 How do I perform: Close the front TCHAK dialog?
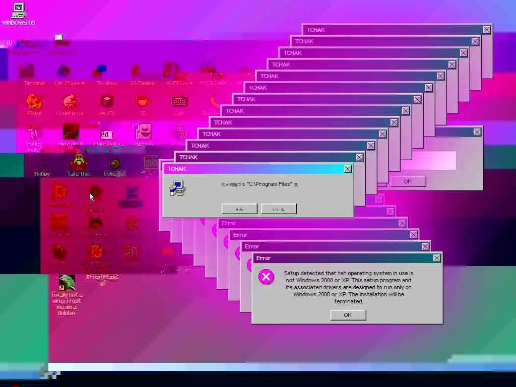pyautogui.click(x=348, y=169)
